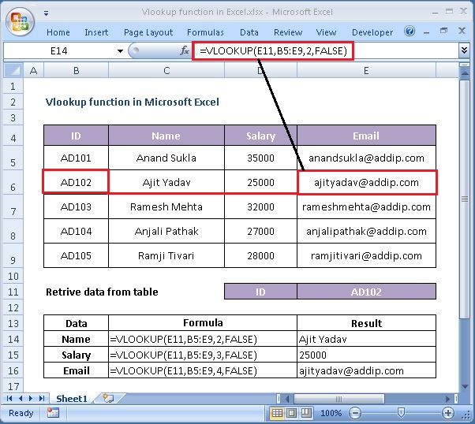Open the Data ribbon tab
This screenshot has height=424, width=475.
[x=249, y=32]
